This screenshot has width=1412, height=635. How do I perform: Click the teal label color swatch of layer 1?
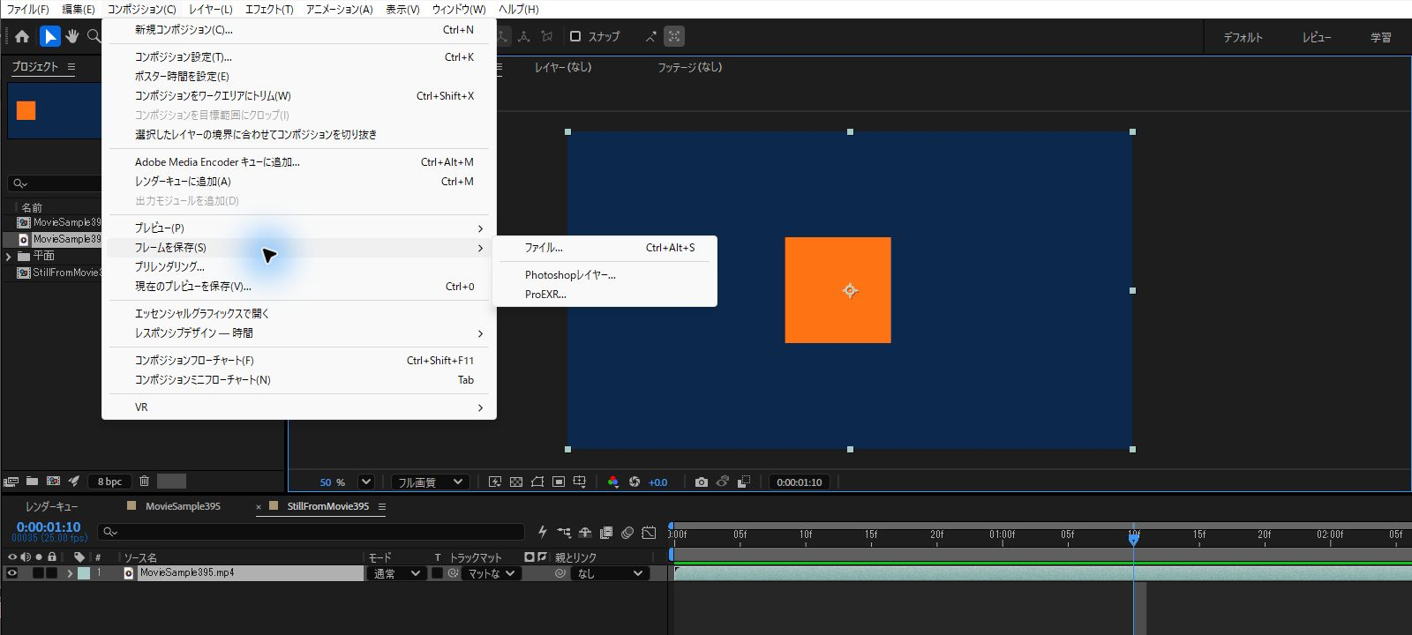(84, 573)
